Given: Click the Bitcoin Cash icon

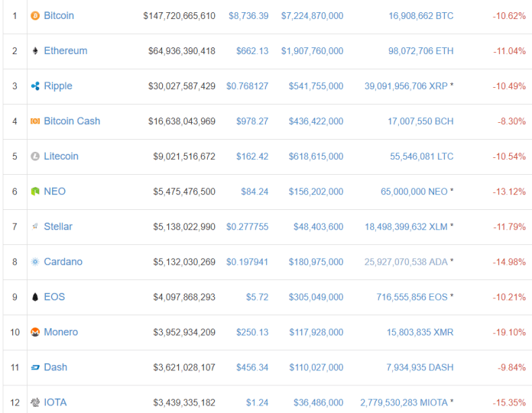Looking at the screenshot, I should coord(34,121).
